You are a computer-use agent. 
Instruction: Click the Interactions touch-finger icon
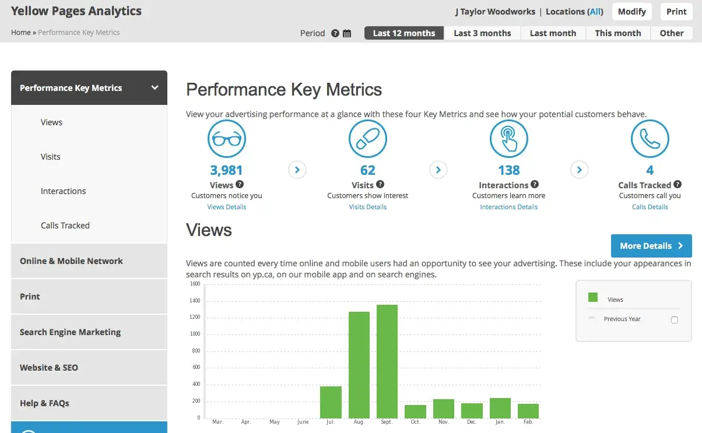(x=509, y=139)
